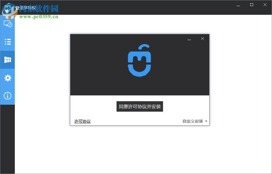The width and height of the screenshot is (272, 174).
Task: Close the main application window
Action: pos(265,5)
